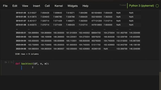Image resolution: width=161 pixels, height=90 pixels.
Task: Click cell value 7.616071
Action: pos(70,13)
